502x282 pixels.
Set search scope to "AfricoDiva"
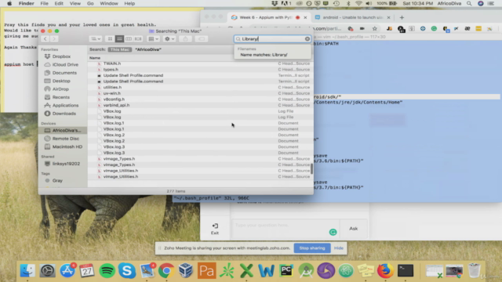[148, 49]
